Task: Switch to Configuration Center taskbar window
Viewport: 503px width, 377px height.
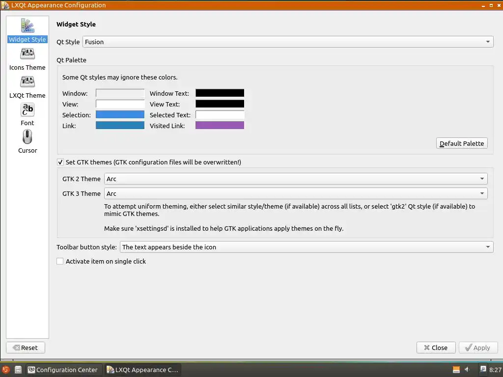Action: [x=63, y=370]
